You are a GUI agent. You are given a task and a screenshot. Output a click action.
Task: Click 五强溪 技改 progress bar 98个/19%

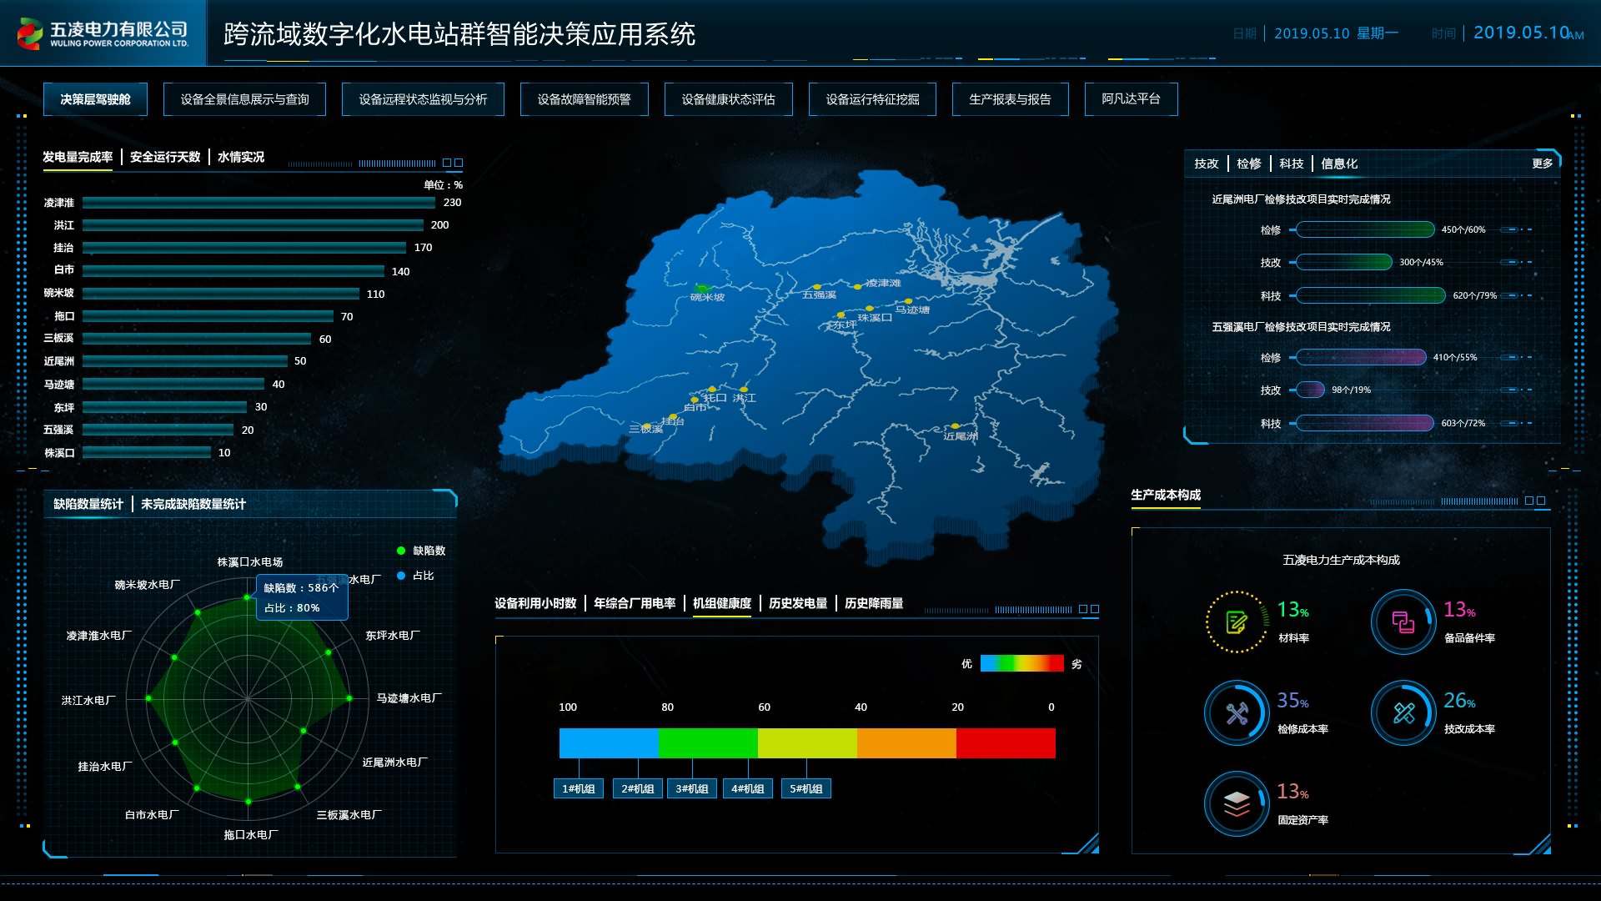pos(1310,390)
